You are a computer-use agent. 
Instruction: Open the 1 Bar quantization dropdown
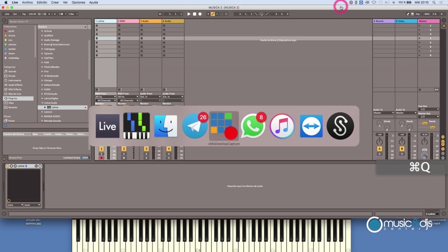(x=73, y=14)
